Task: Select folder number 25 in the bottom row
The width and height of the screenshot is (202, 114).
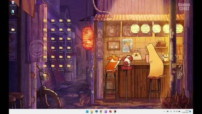Action: (45, 77)
